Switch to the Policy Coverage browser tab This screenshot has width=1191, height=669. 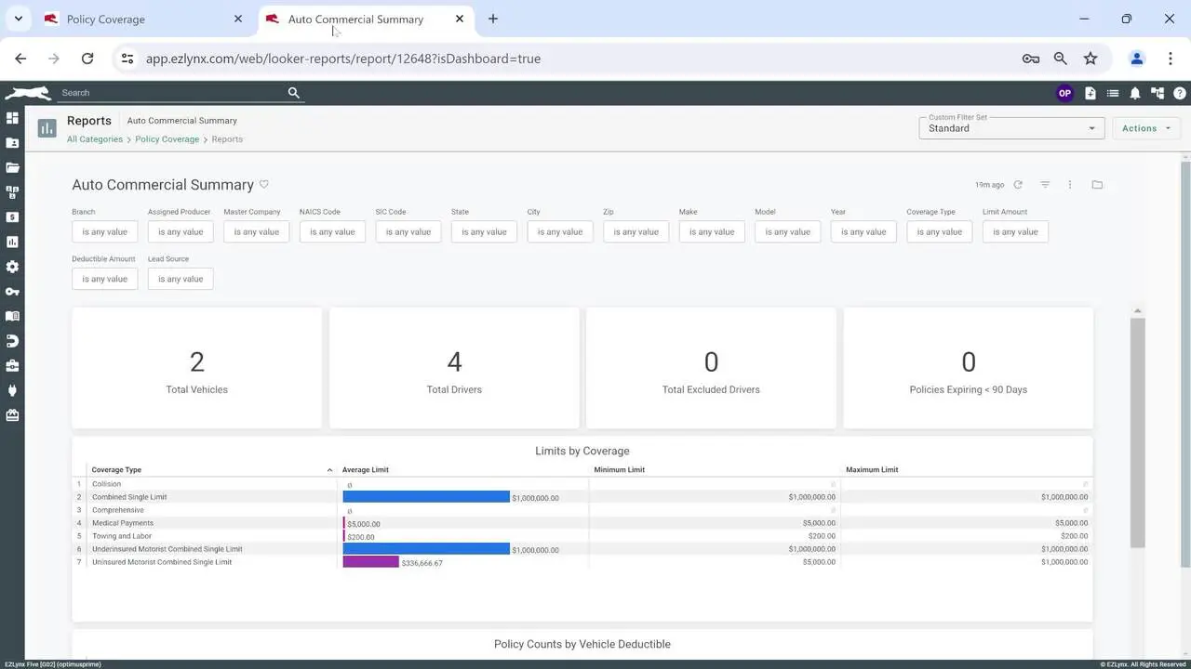(106, 19)
